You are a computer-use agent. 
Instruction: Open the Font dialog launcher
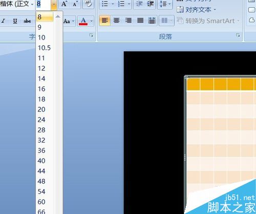point(92,35)
